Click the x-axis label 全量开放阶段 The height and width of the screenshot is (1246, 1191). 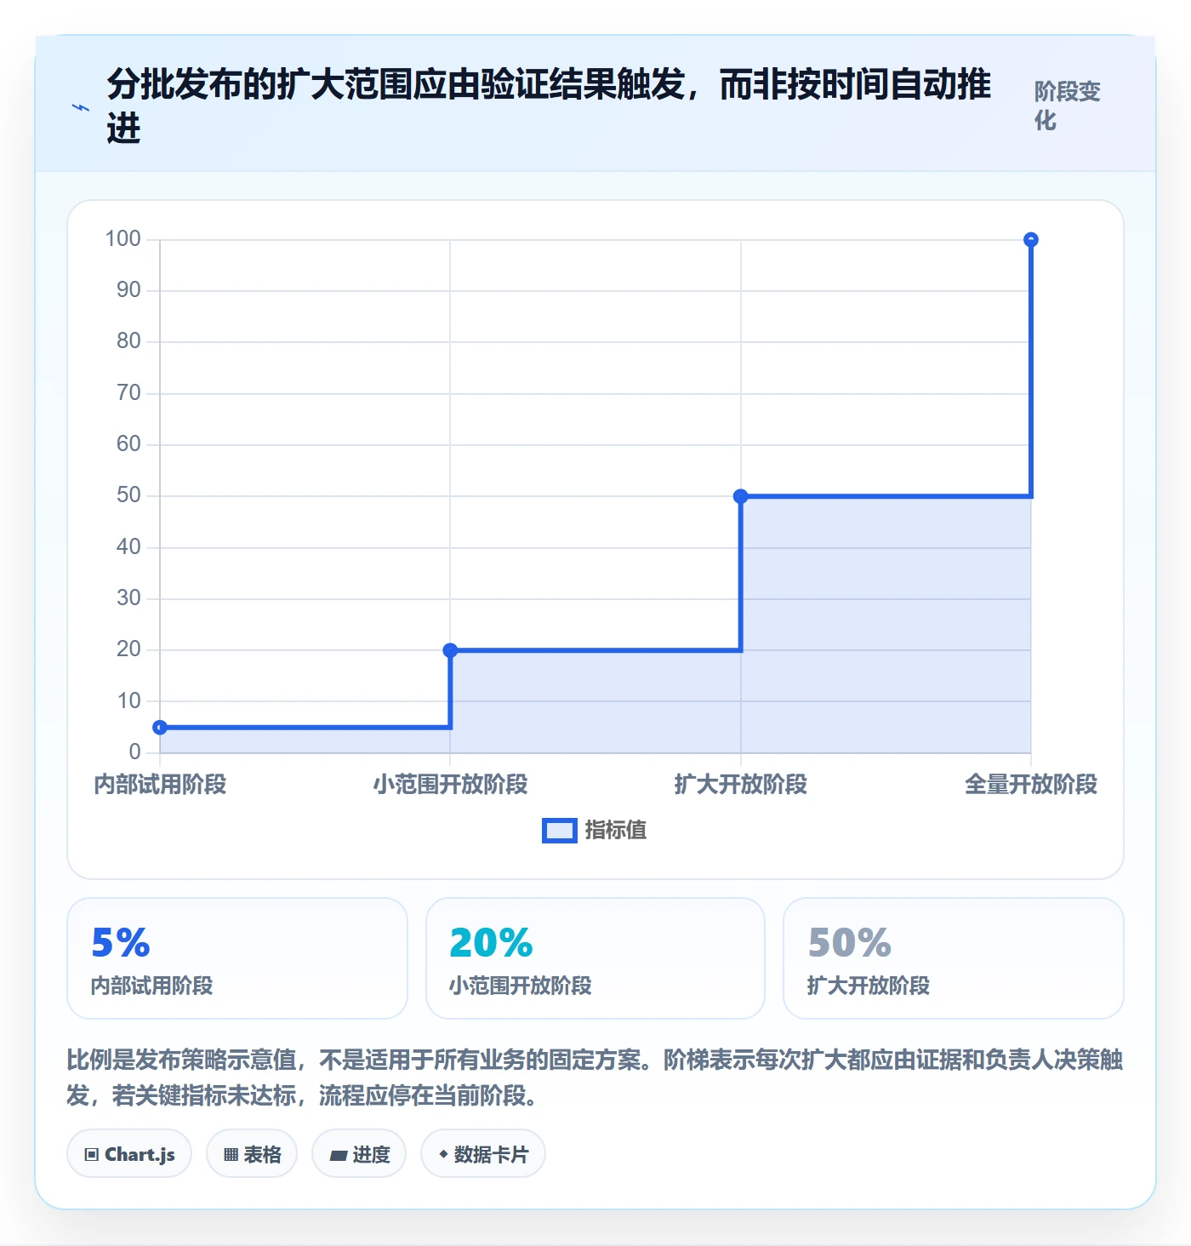click(1031, 784)
